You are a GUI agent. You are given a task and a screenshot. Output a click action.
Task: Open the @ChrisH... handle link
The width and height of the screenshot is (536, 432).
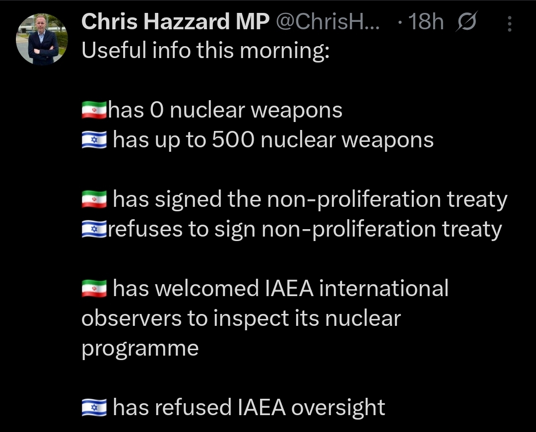click(328, 21)
